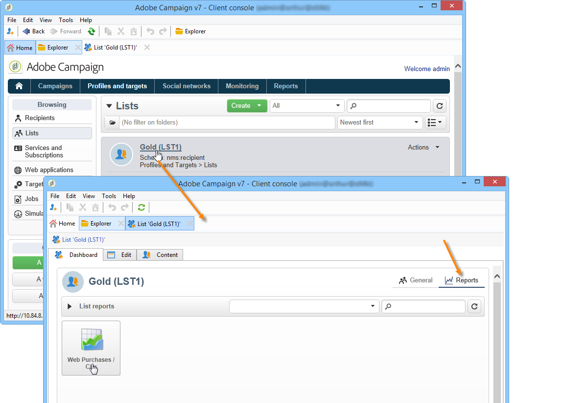
Task: Click Redo icon in front window toolbar
Action: click(x=124, y=207)
